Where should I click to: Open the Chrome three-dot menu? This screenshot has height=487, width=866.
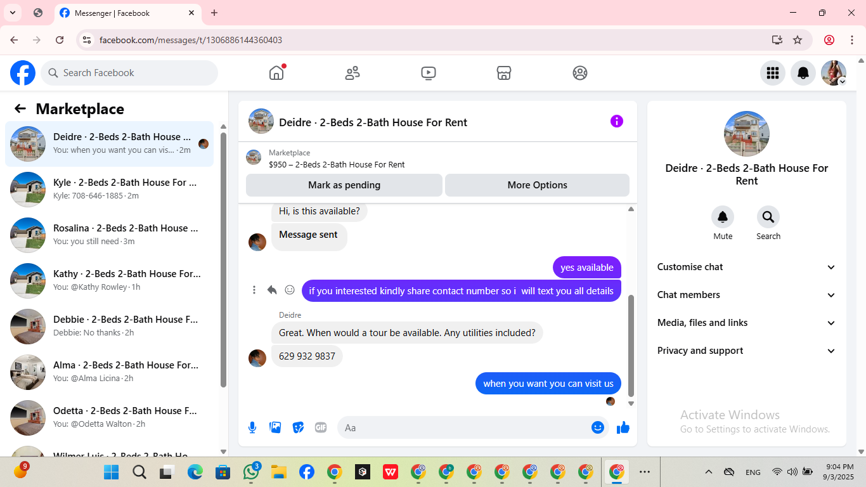pos(852,40)
